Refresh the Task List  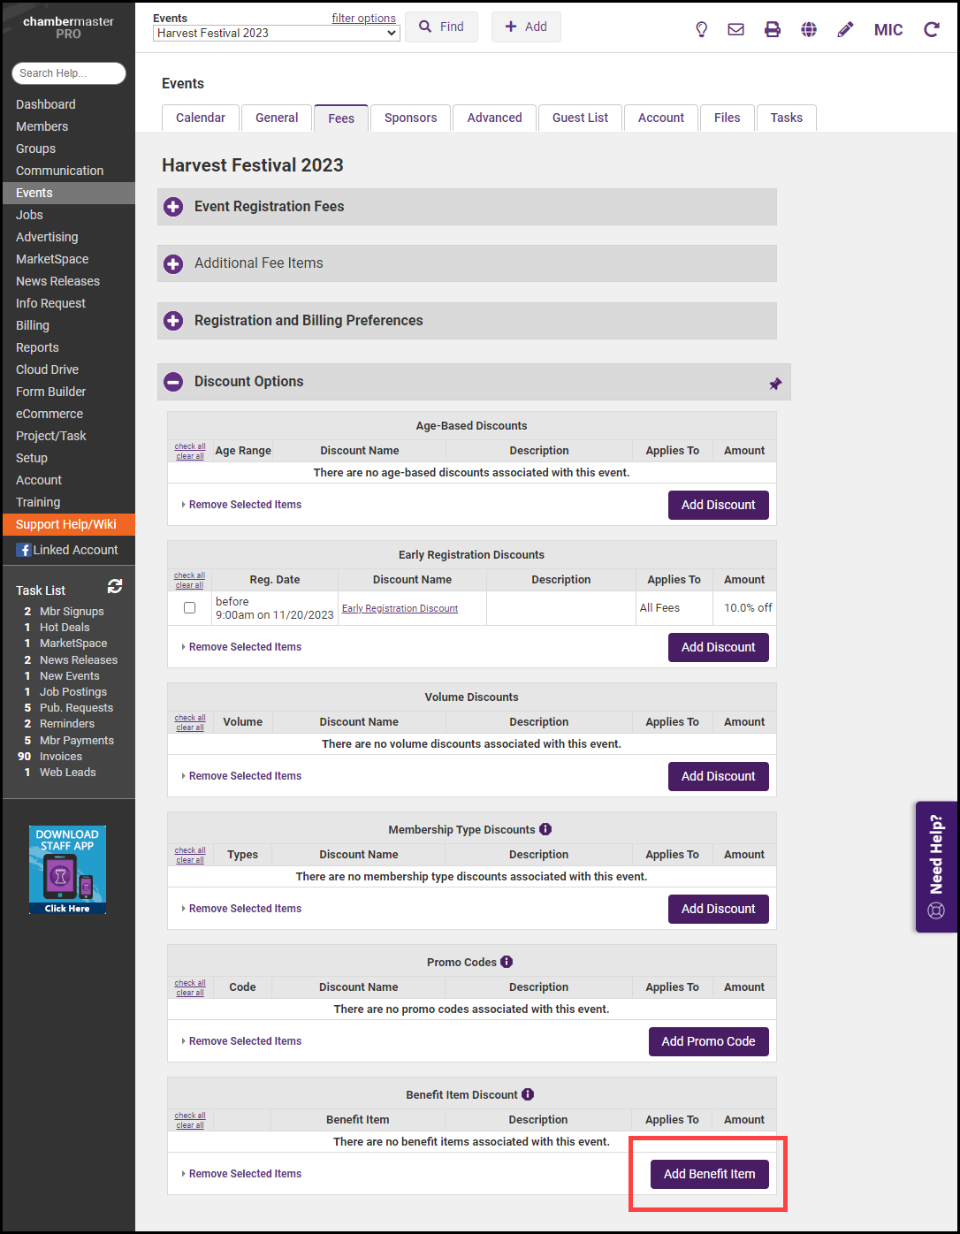point(115,587)
